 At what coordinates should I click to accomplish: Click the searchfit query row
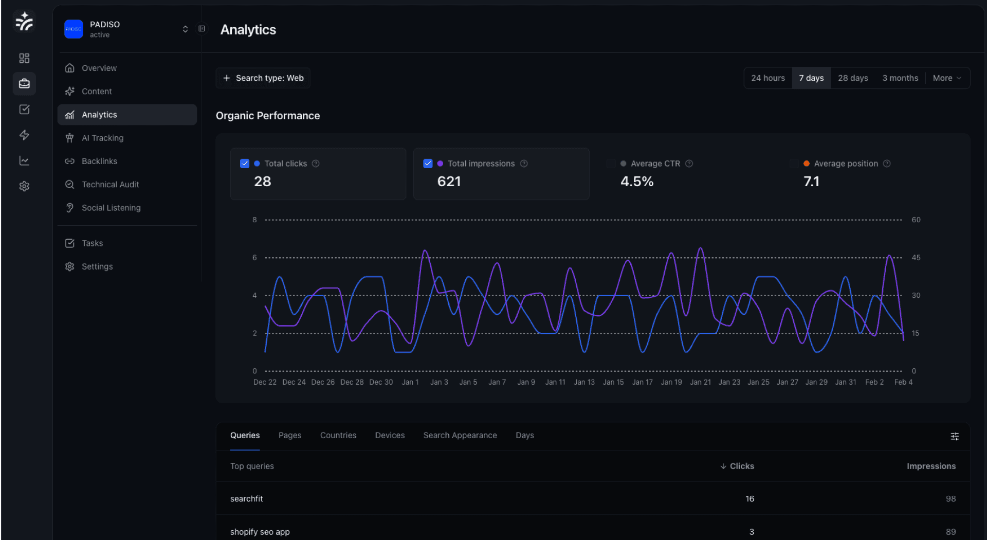(x=593, y=498)
